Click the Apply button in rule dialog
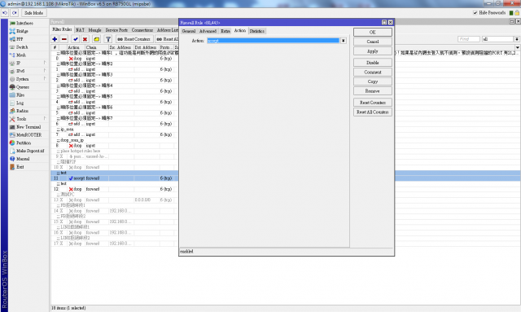This screenshot has height=312, width=521. pyautogui.click(x=373, y=51)
